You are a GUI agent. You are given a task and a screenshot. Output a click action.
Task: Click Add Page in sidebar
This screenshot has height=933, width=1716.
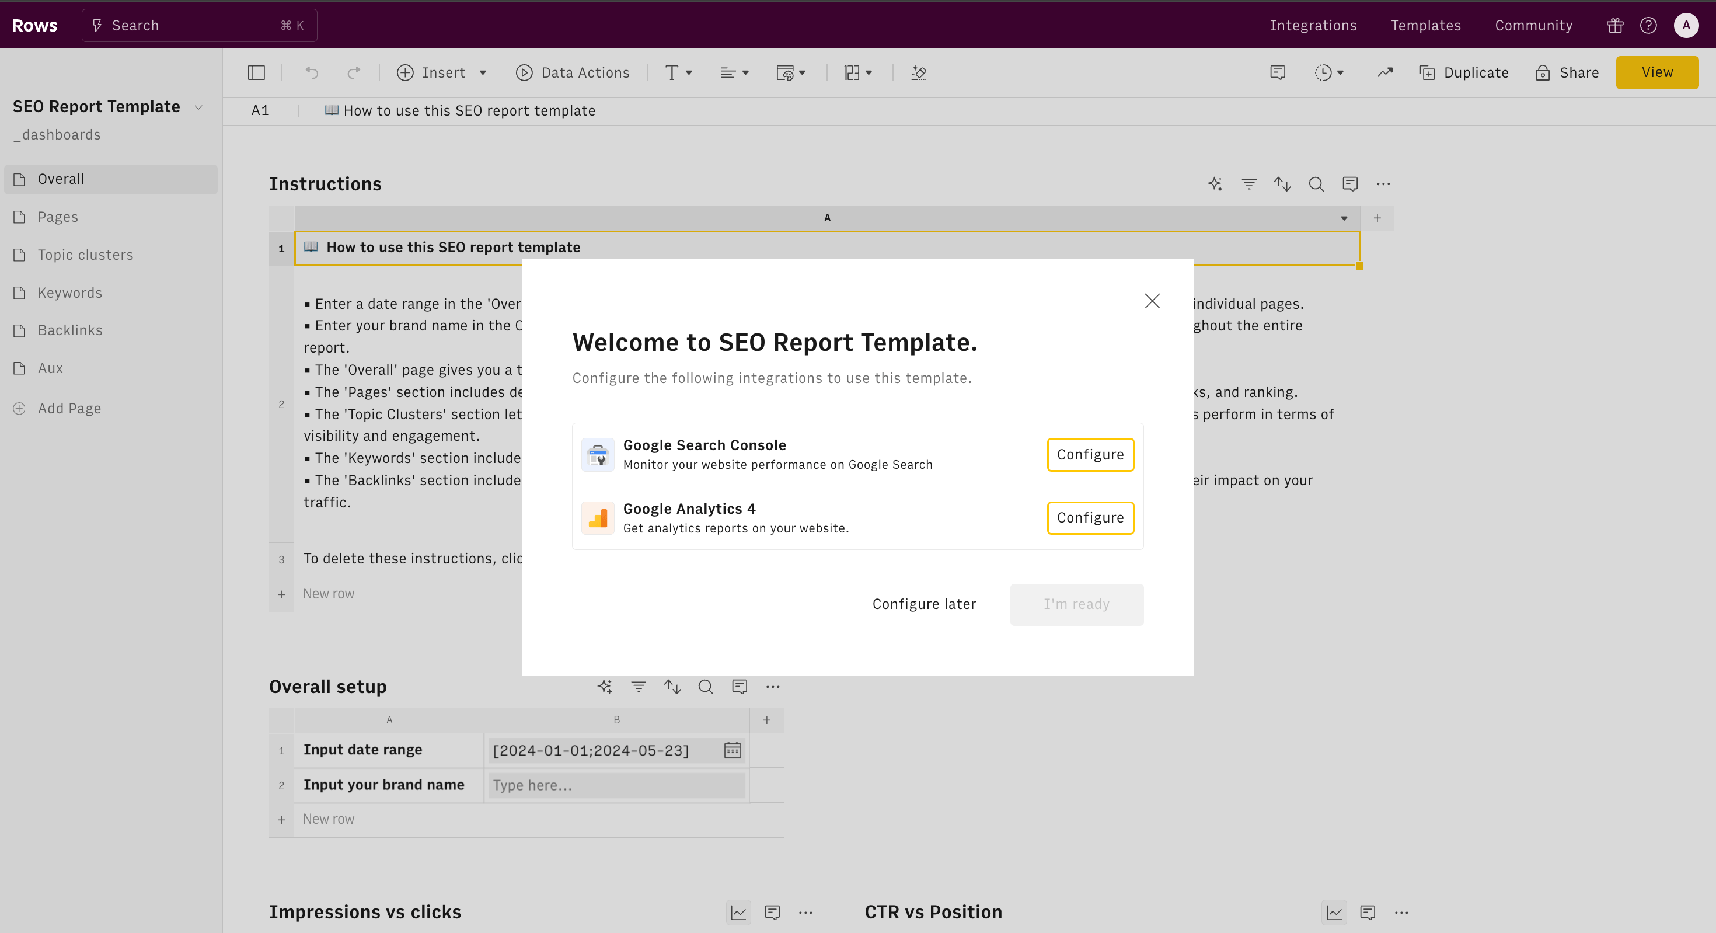pyautogui.click(x=57, y=409)
